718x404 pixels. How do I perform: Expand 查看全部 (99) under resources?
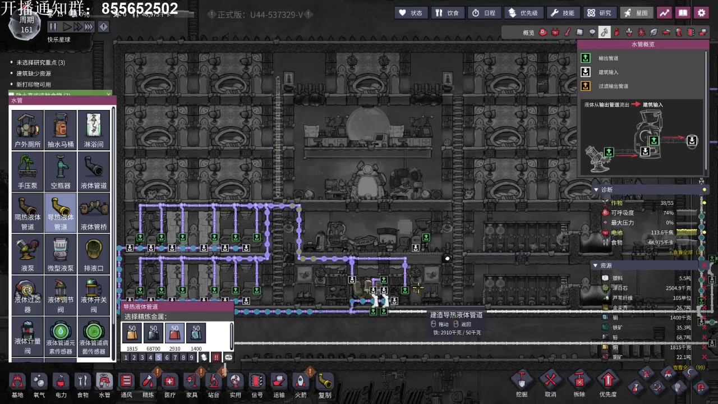click(x=688, y=368)
